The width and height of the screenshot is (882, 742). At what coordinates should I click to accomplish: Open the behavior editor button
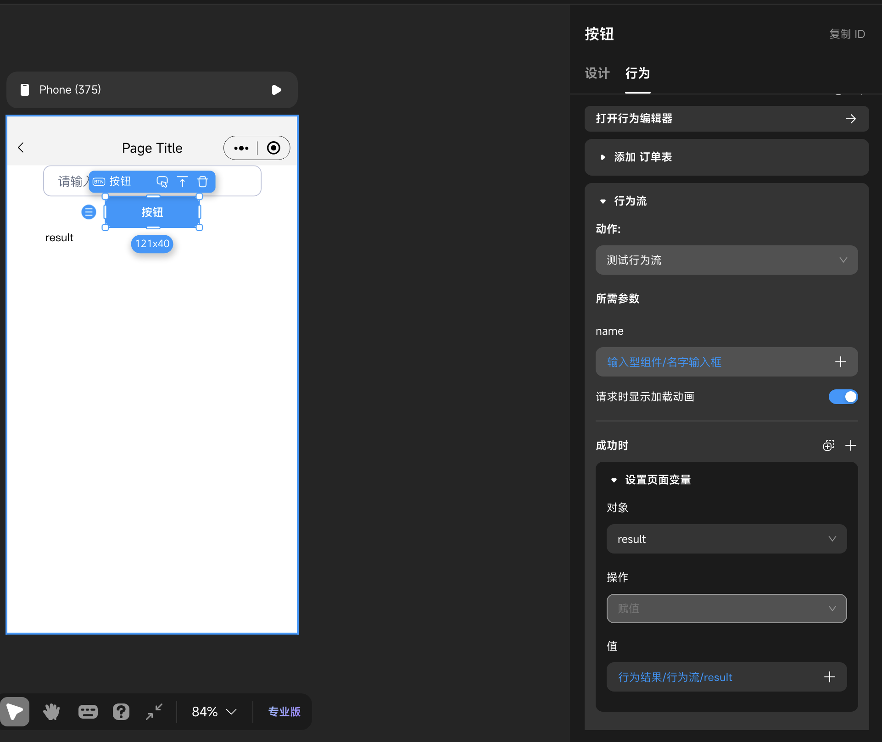tap(726, 119)
